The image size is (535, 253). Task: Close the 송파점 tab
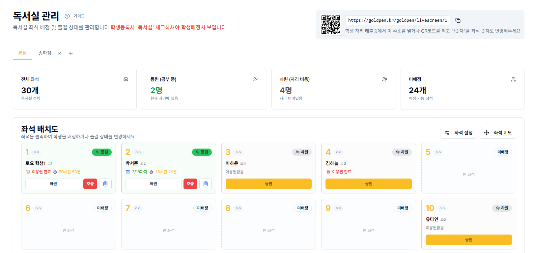point(60,53)
